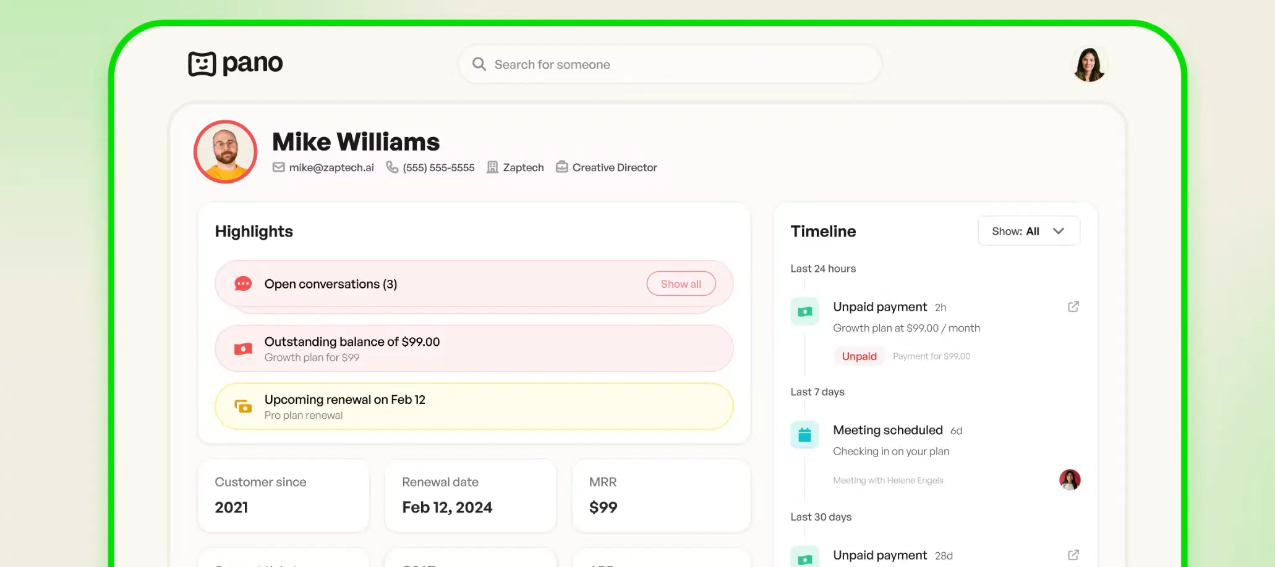Click the Meeting scheduled calendar icon
Screen dimensions: 1275x567
(804, 435)
